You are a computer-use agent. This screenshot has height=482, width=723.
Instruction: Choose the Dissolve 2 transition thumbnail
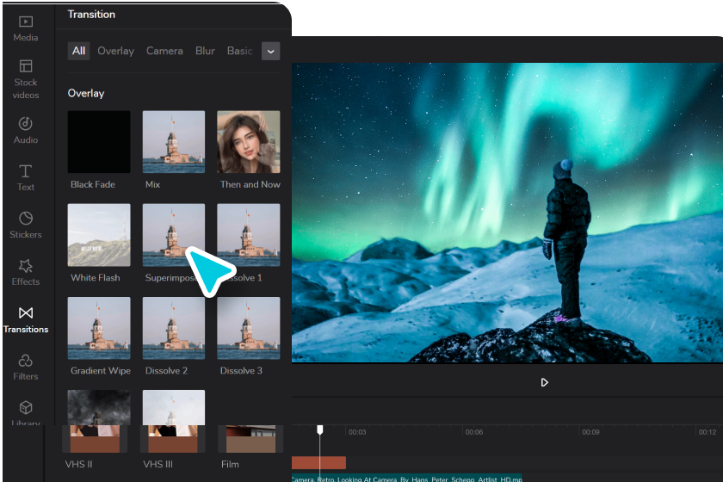click(174, 328)
